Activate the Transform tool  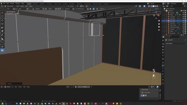click(x=2, y=31)
